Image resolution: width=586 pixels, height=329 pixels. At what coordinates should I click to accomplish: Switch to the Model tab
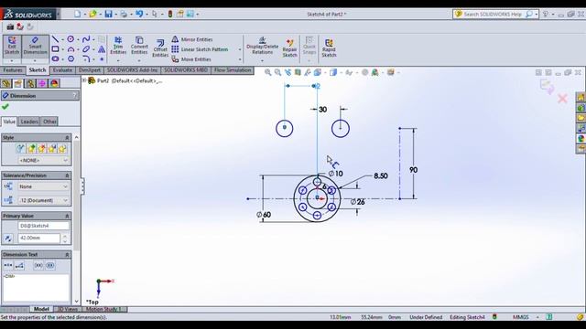tap(41, 309)
